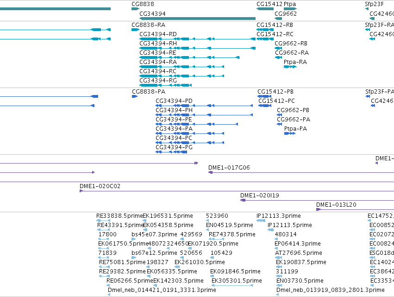
Task: Pick the CG34394-PG protein label
Action: click(174, 148)
